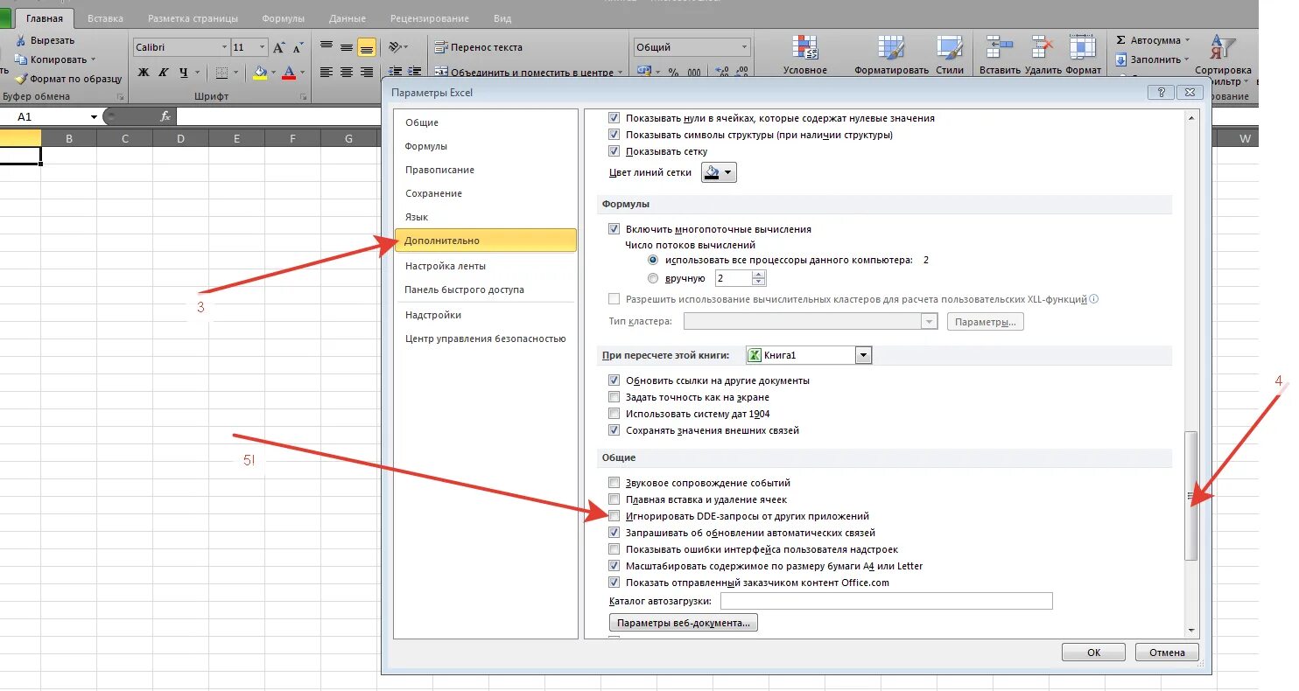Toggle italic К formatting
The height and width of the screenshot is (691, 1299).
click(164, 73)
